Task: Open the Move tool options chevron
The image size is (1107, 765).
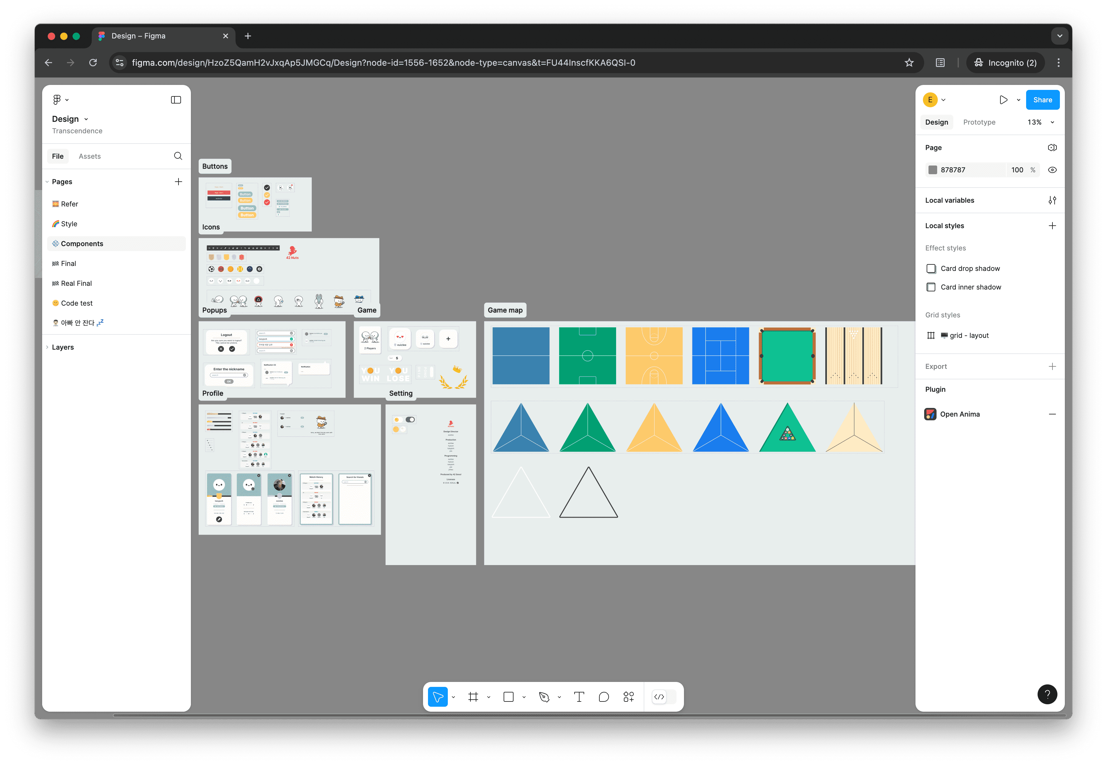Action: 453,696
